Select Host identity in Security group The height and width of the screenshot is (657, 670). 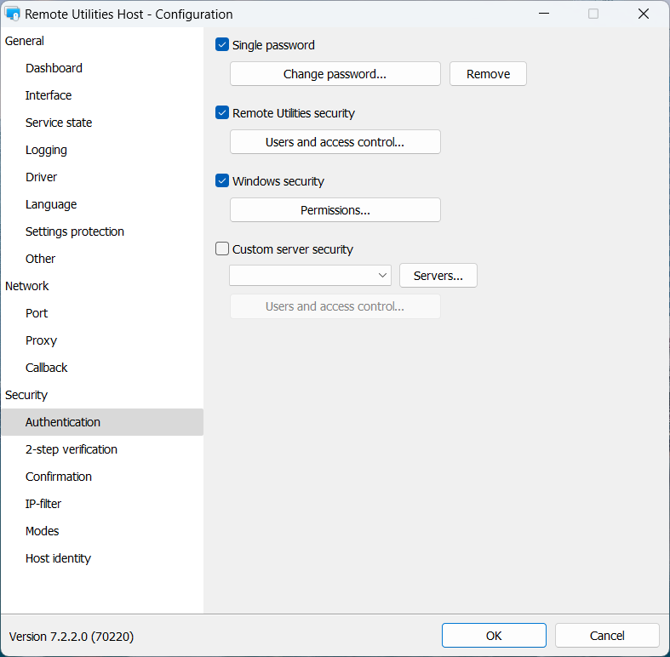pyautogui.click(x=58, y=558)
